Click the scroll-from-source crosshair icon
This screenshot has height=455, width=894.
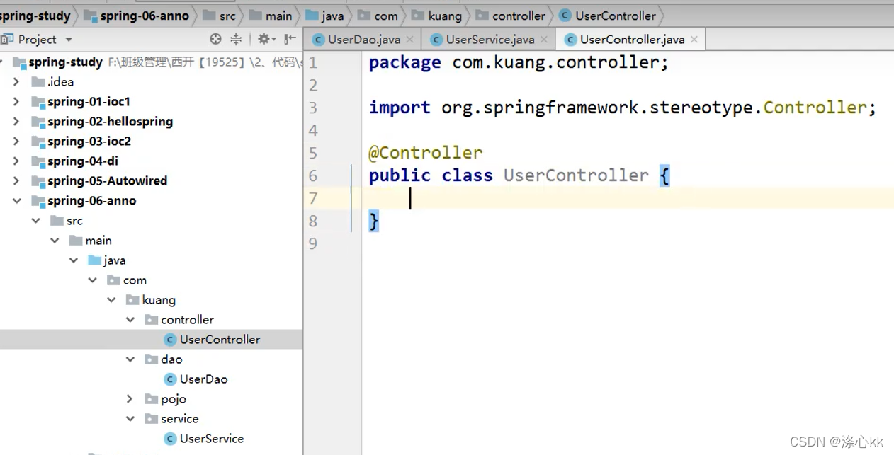pyautogui.click(x=215, y=39)
